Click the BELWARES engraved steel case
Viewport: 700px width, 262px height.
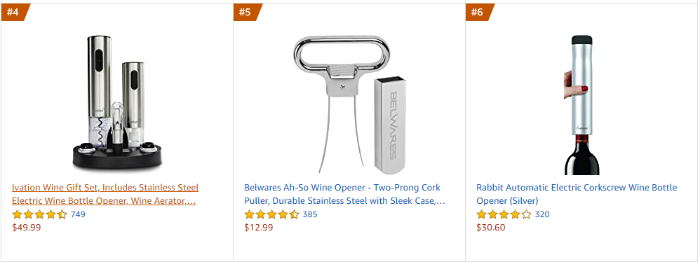click(x=390, y=124)
